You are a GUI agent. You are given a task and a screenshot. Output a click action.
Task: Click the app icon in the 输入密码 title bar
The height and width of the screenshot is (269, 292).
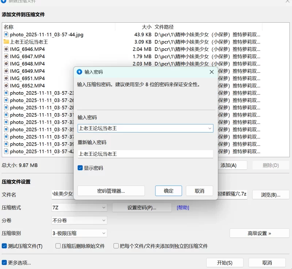(79, 72)
